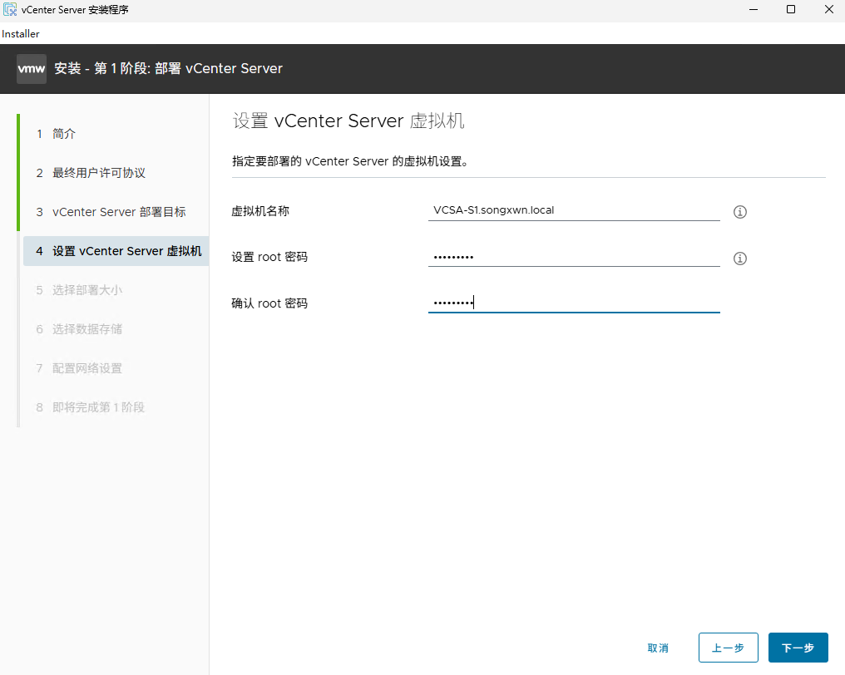The image size is (845, 675).
Task: Click the 设置 root 密码 password field
Action: [574, 257]
